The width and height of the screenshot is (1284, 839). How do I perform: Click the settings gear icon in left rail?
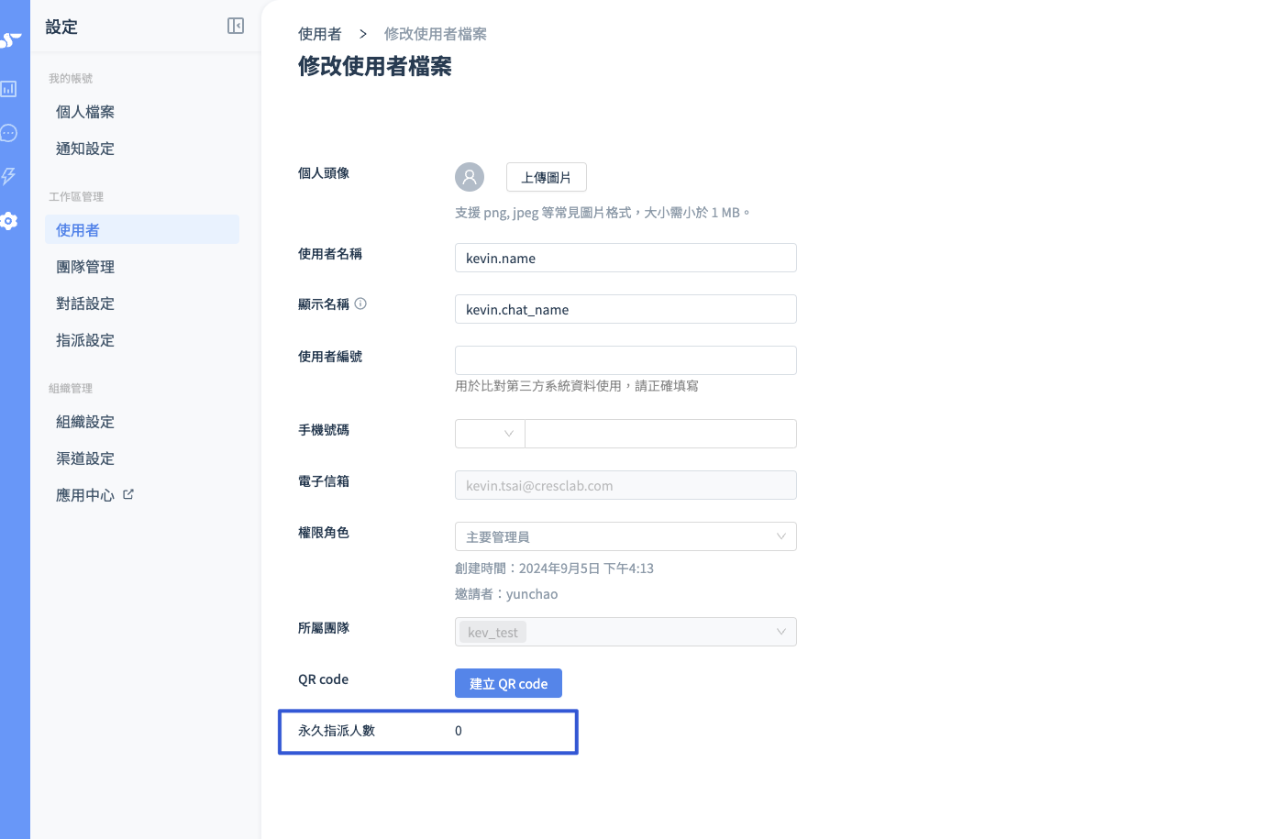pyautogui.click(x=8, y=221)
